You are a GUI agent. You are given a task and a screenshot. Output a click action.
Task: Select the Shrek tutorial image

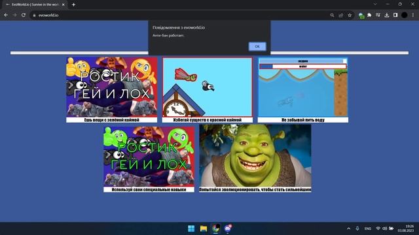[255, 155]
